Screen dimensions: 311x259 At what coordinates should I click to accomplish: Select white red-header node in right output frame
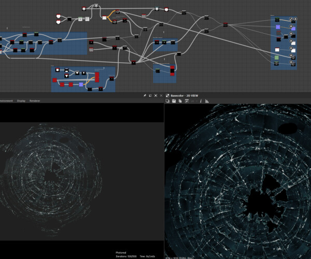click(277, 50)
